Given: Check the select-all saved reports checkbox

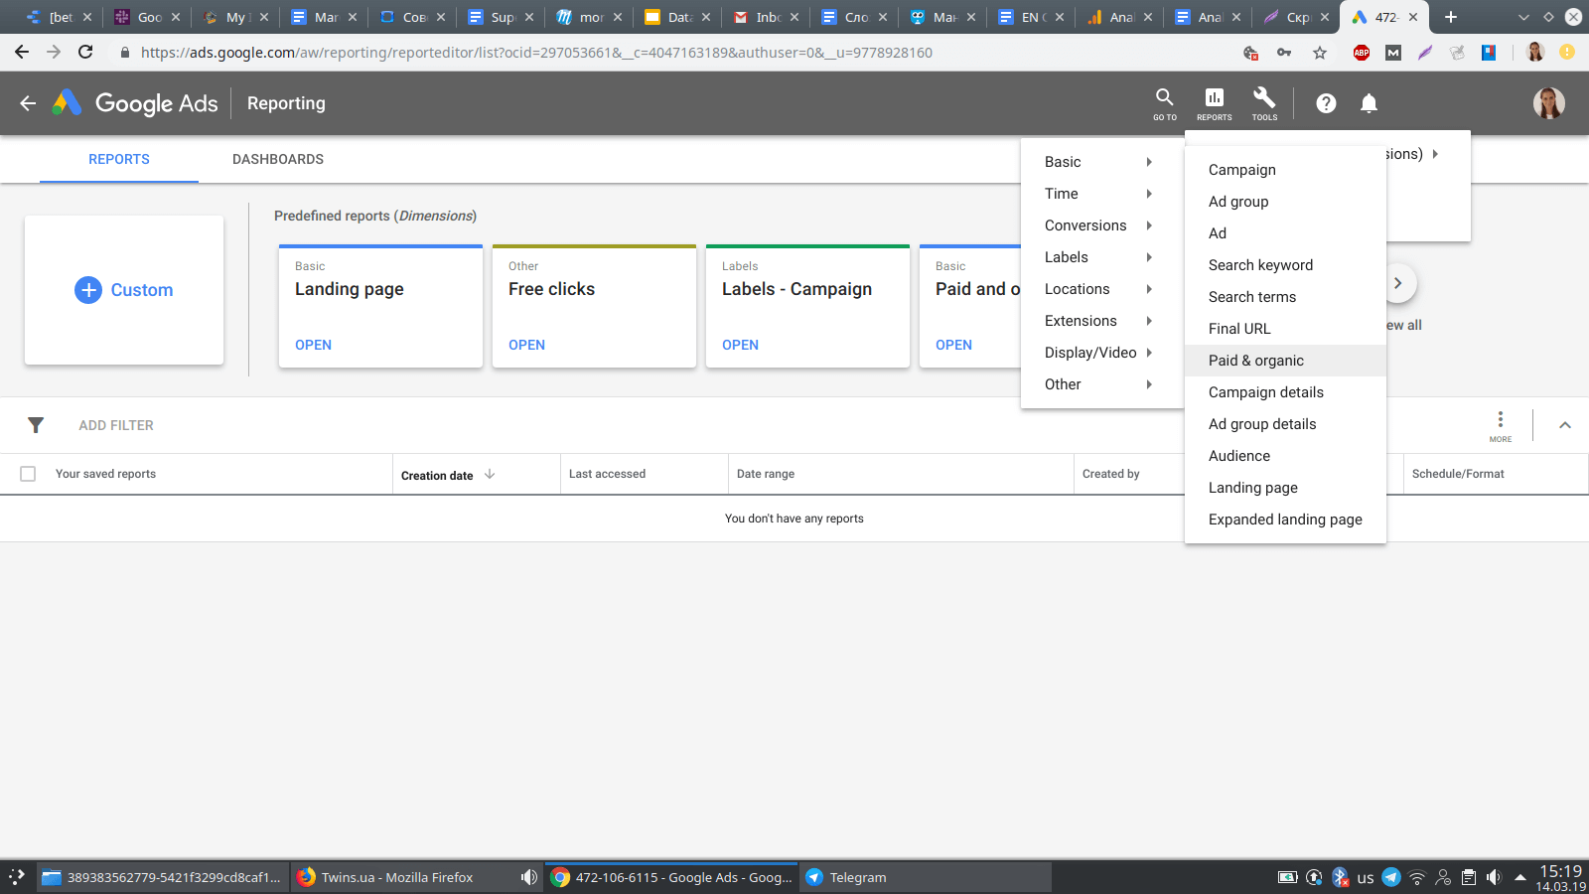Looking at the screenshot, I should click(28, 474).
